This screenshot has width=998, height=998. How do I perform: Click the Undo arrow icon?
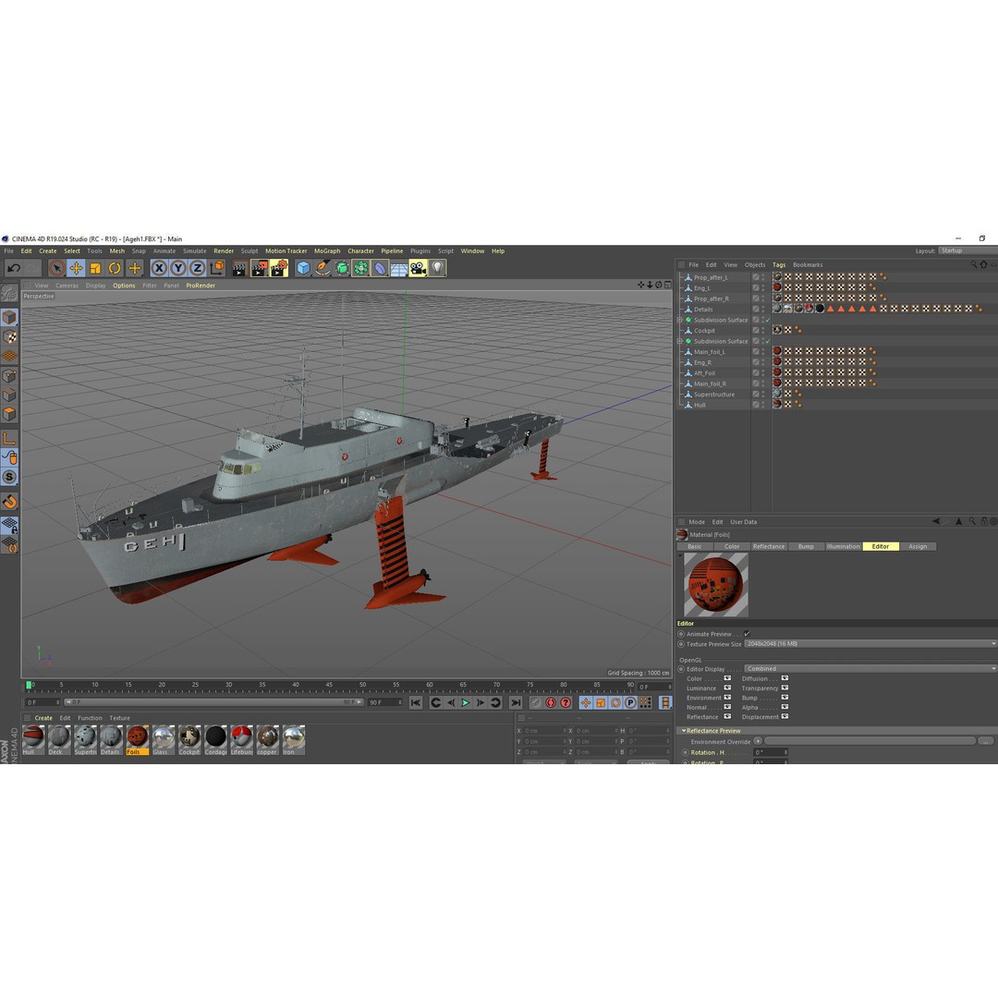[x=13, y=268]
